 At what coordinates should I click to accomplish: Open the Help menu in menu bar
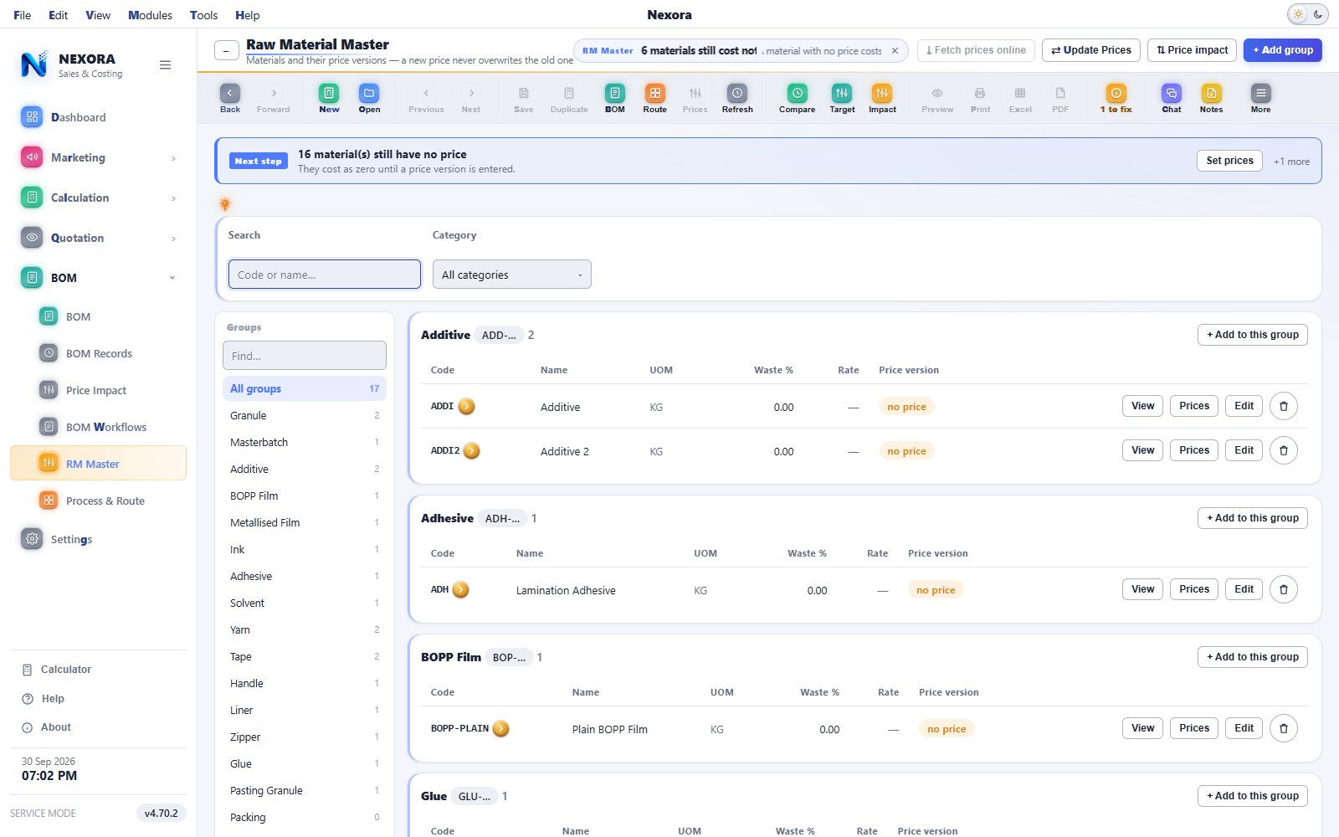pyautogui.click(x=247, y=15)
